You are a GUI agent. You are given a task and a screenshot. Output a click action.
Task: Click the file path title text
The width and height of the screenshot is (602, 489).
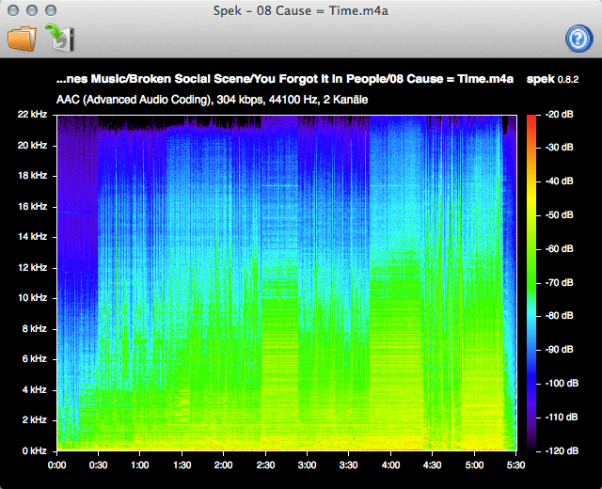pyautogui.click(x=285, y=79)
